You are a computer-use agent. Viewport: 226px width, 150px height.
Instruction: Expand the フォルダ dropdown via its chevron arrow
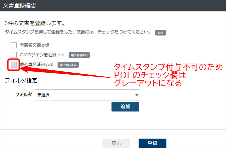[136, 95]
